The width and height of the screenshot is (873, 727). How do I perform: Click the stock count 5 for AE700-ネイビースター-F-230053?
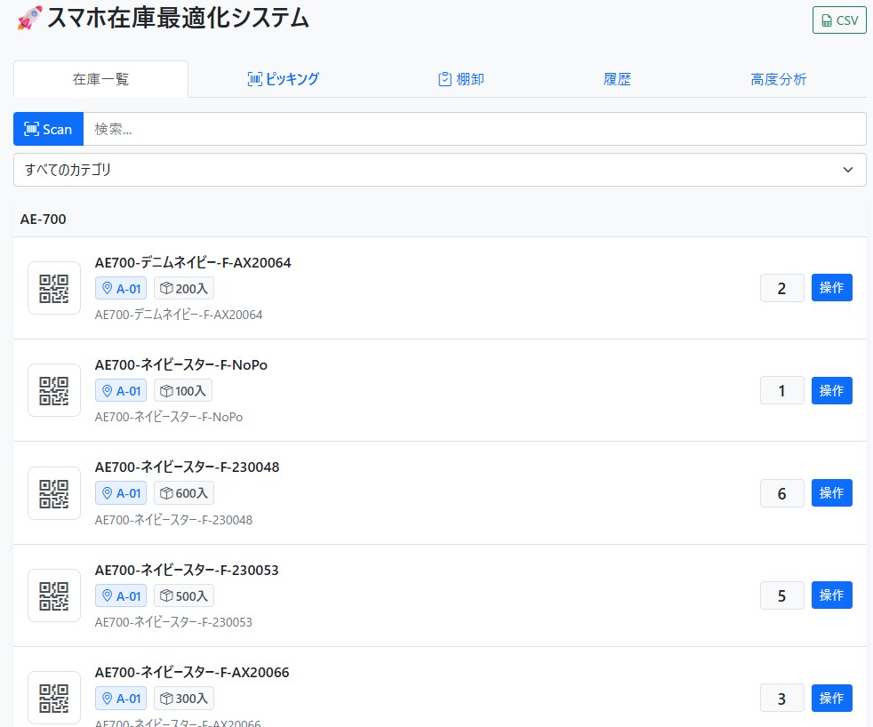782,595
